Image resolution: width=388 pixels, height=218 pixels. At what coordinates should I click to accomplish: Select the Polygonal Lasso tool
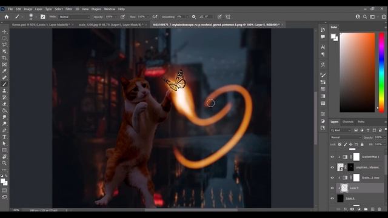(x=4, y=45)
